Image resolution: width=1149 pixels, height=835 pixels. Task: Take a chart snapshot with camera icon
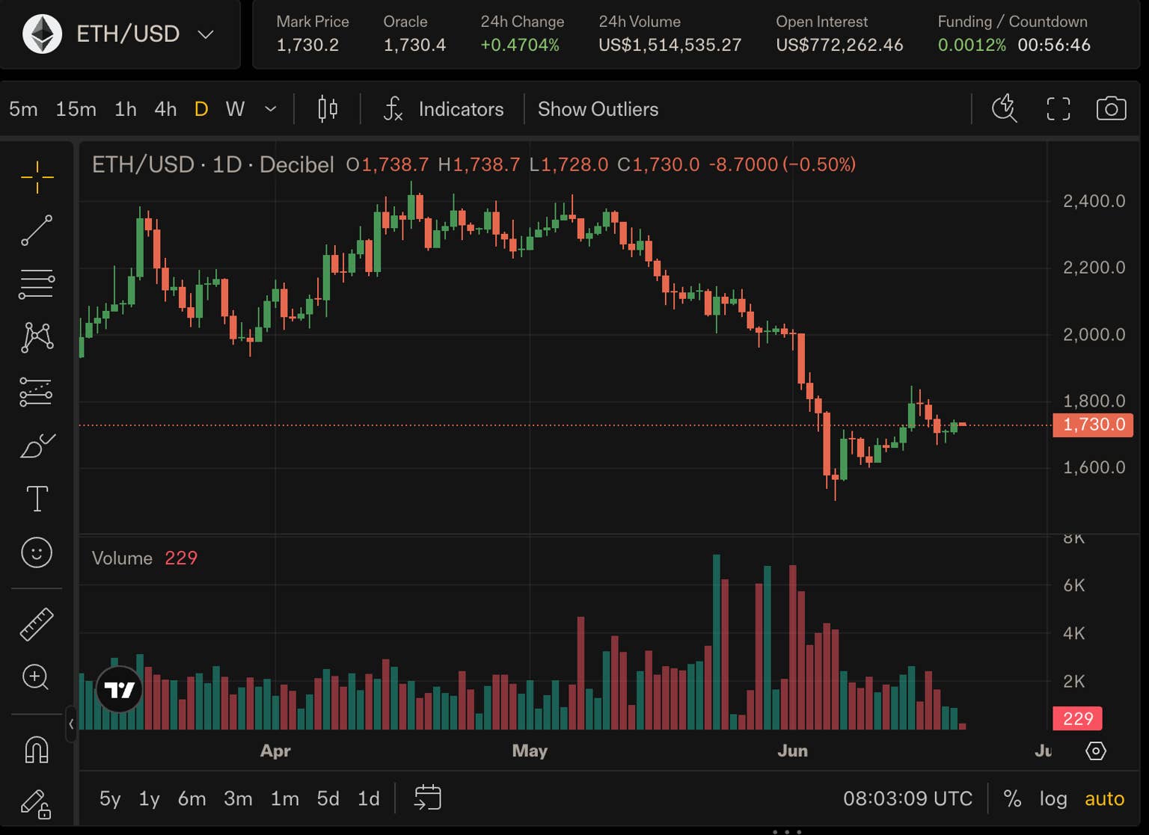(1111, 109)
